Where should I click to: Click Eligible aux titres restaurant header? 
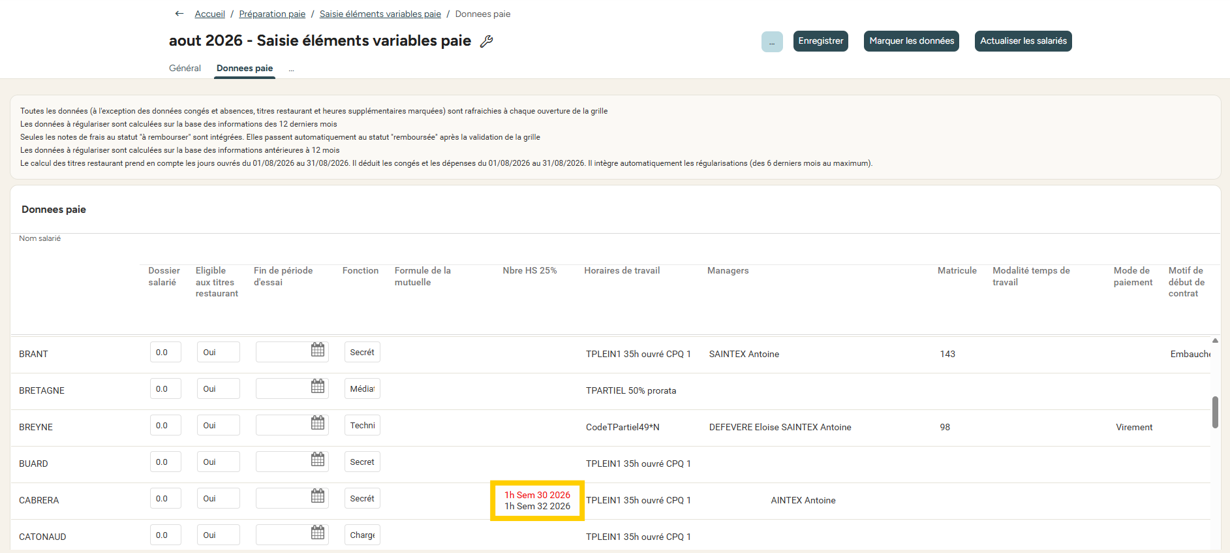tap(217, 282)
